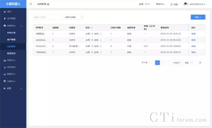
Task: Click the notification bell icon
Action: point(172,4)
